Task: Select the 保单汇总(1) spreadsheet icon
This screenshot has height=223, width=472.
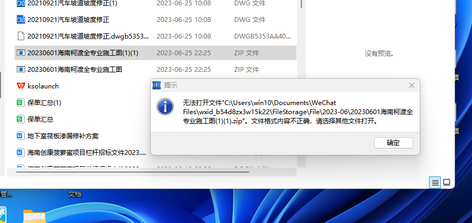Action: (x=20, y=103)
